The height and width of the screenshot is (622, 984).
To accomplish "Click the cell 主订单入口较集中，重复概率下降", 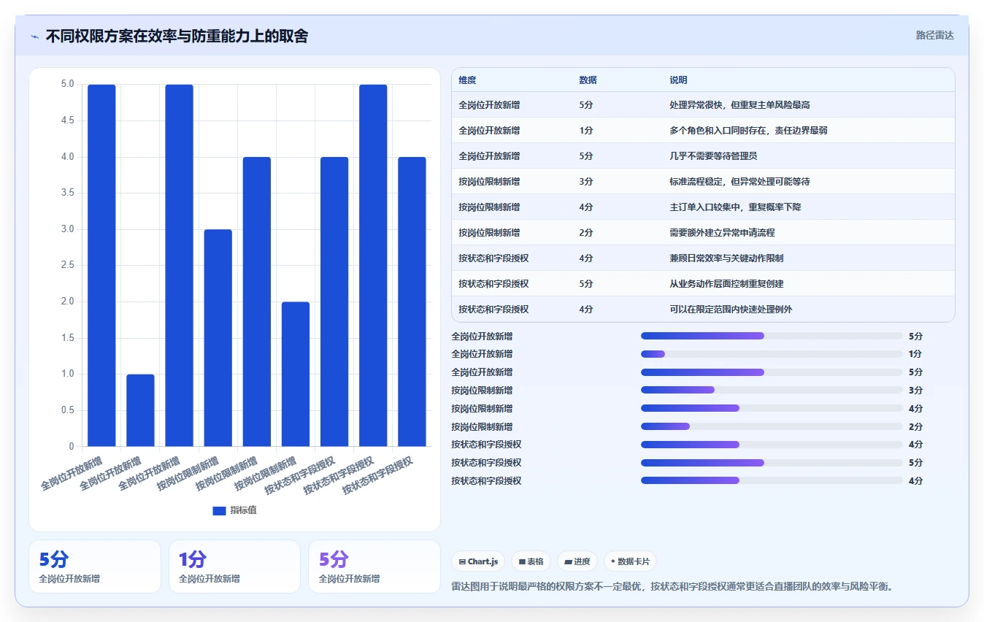I will 735,207.
